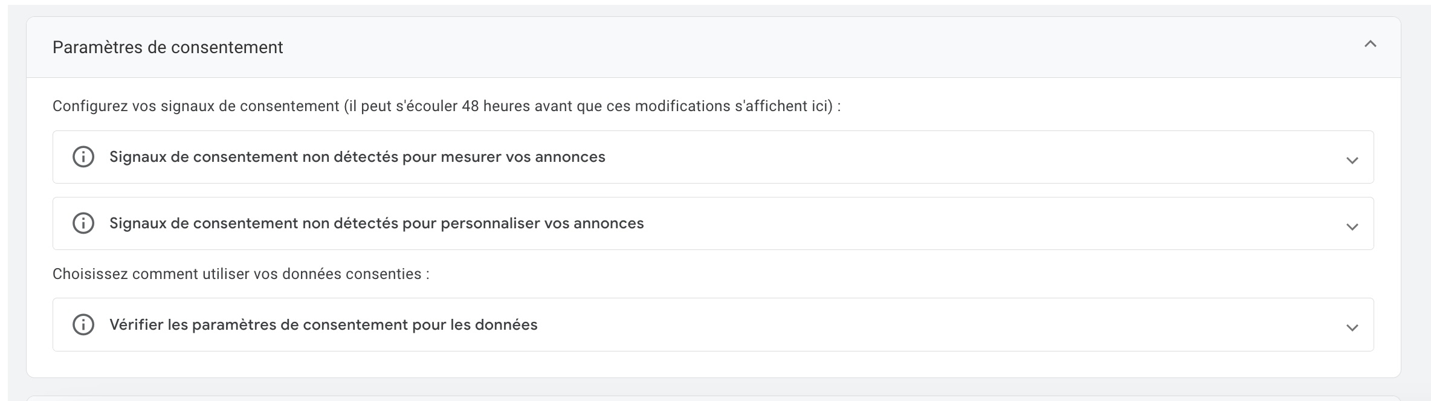Viewport: 1431px width, 401px height.
Task: Click the info icon beside 'personnaliser vos annonces'
Action: 83,223
